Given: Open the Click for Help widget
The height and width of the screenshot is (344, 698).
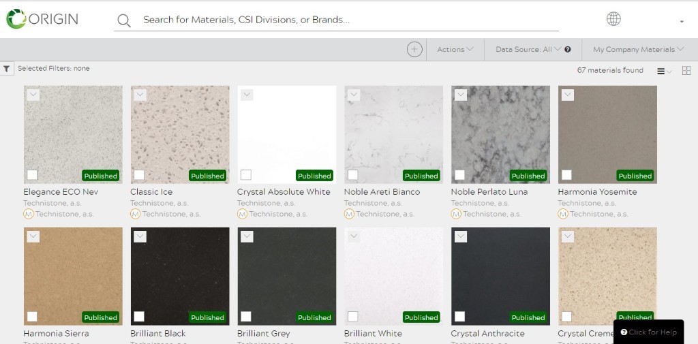Looking at the screenshot, I should (649, 332).
